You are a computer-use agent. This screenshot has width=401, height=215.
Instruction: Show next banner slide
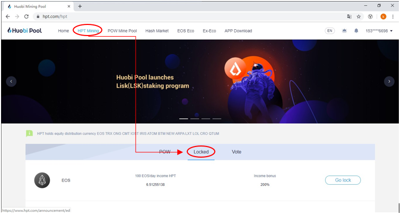(x=389, y=81)
